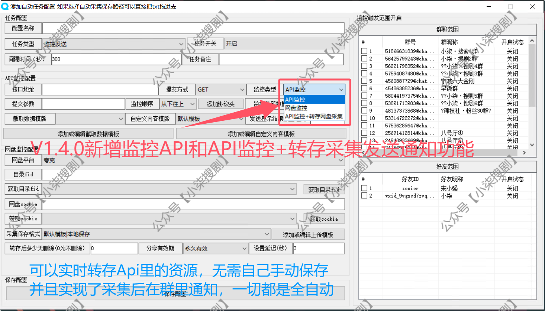Image resolution: width=545 pixels, height=311 pixels.
Task: Open the 自定义内容模版 默认模板 dropdown
Action: [x=211, y=119]
